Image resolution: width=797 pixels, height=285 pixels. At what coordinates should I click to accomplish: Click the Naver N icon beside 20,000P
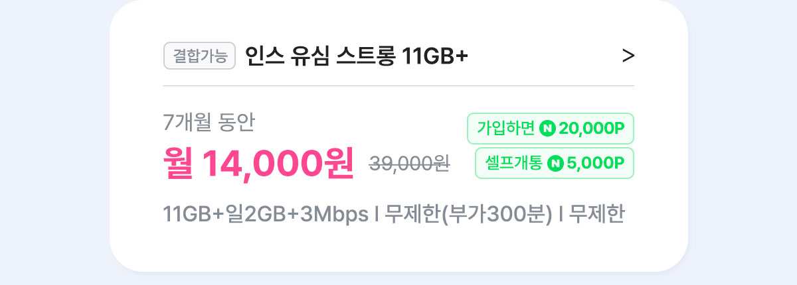[x=548, y=129]
